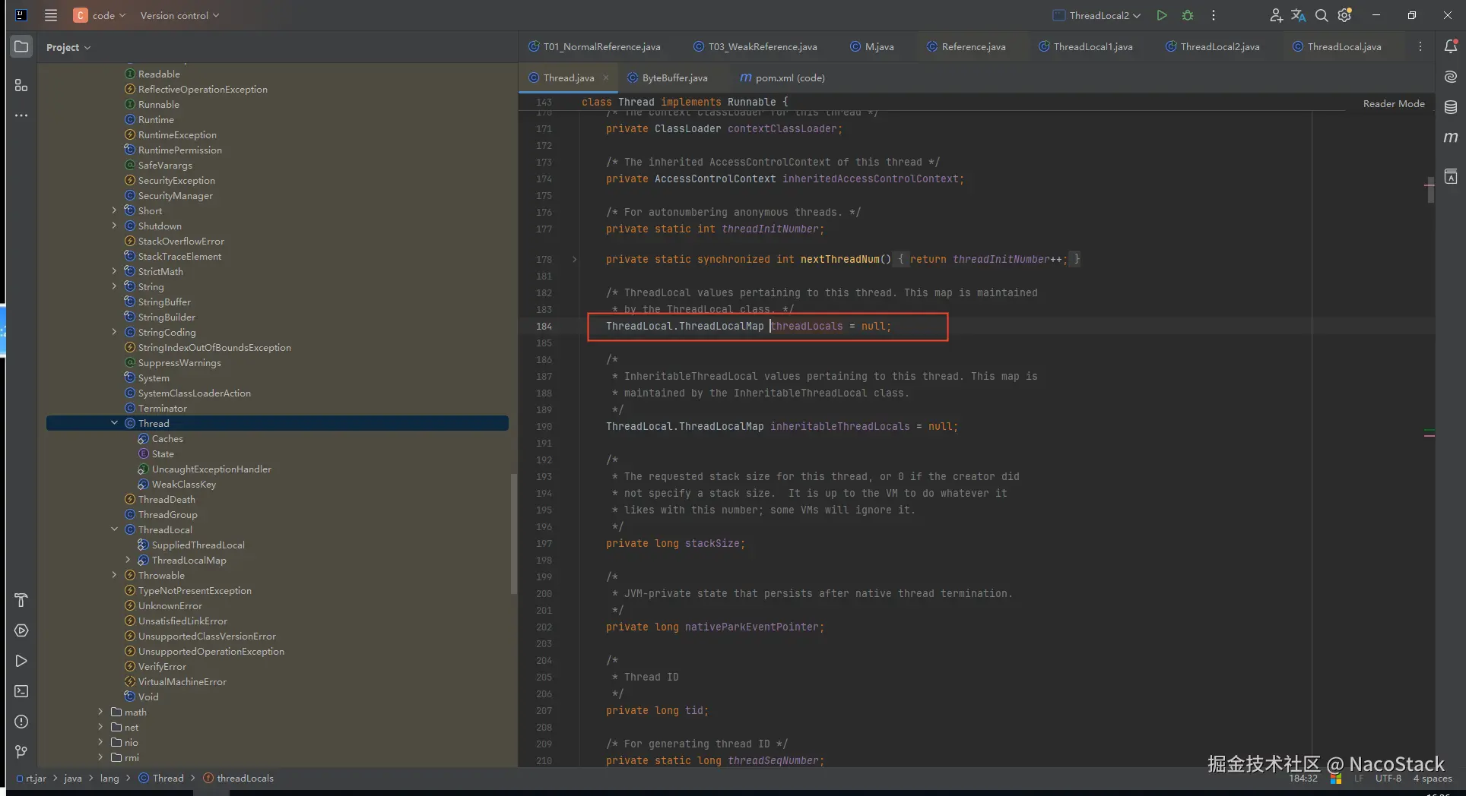Open the Maven tool window
This screenshot has width=1466, height=796.
pyautogui.click(x=1450, y=137)
